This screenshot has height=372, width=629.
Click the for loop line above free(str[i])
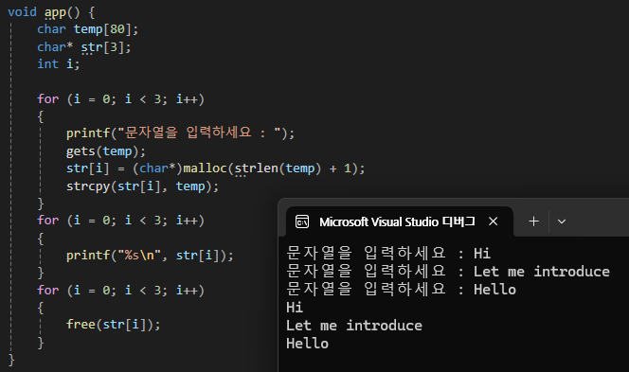(x=120, y=291)
